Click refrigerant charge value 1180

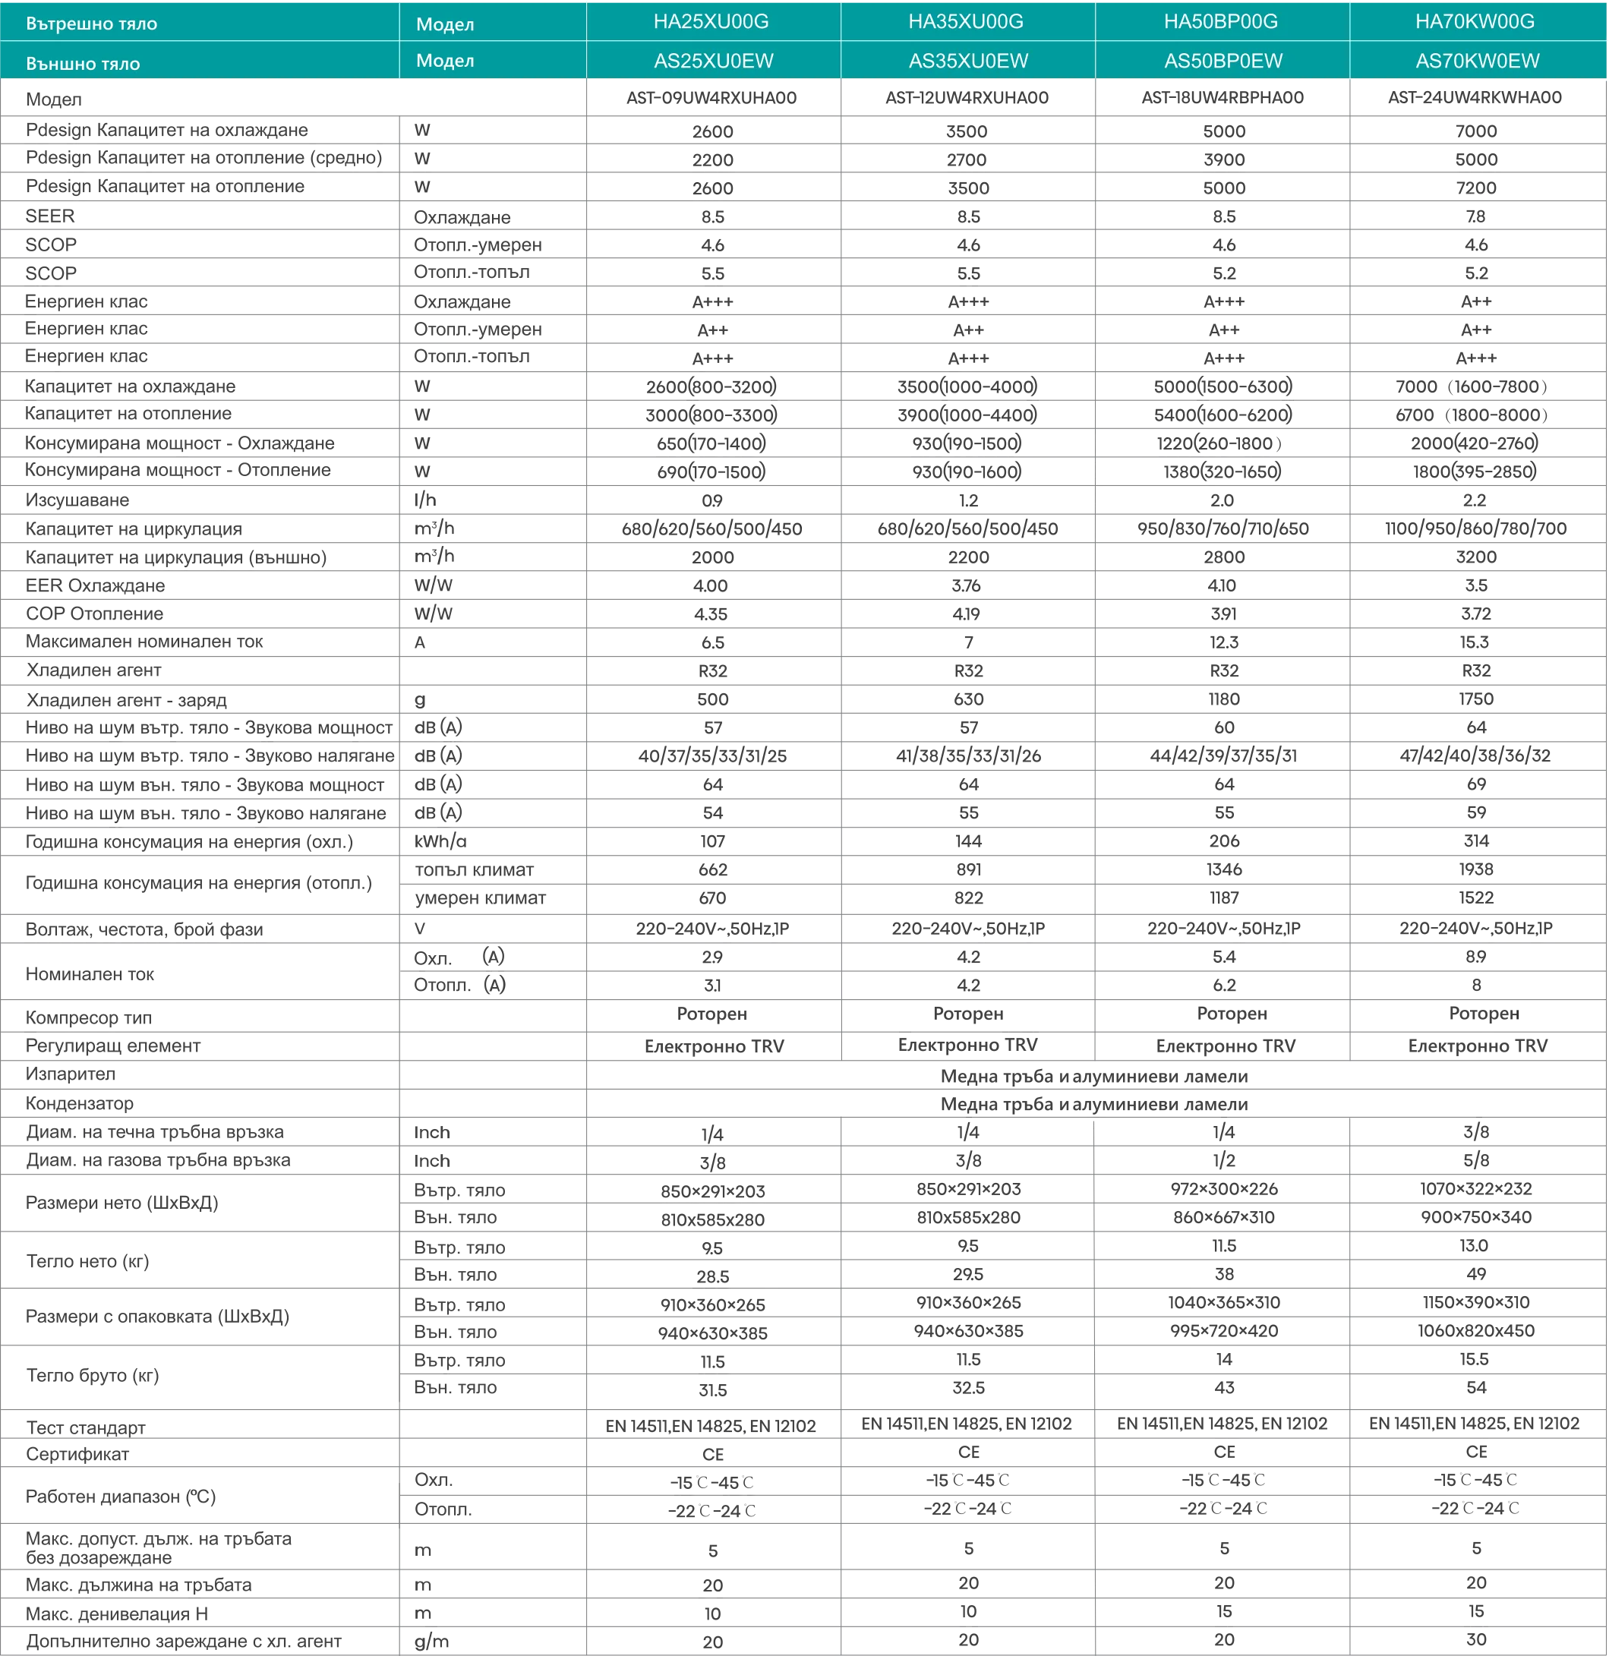[1224, 699]
